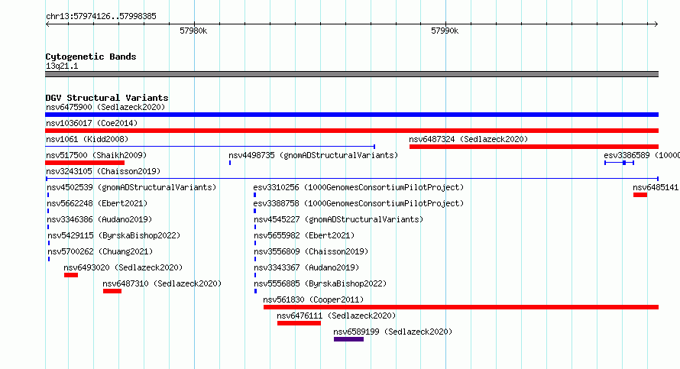This screenshot has width=680, height=369.
Task: Click the nsv6493020 (Sedlazeck2020) label
Action: pos(123,267)
